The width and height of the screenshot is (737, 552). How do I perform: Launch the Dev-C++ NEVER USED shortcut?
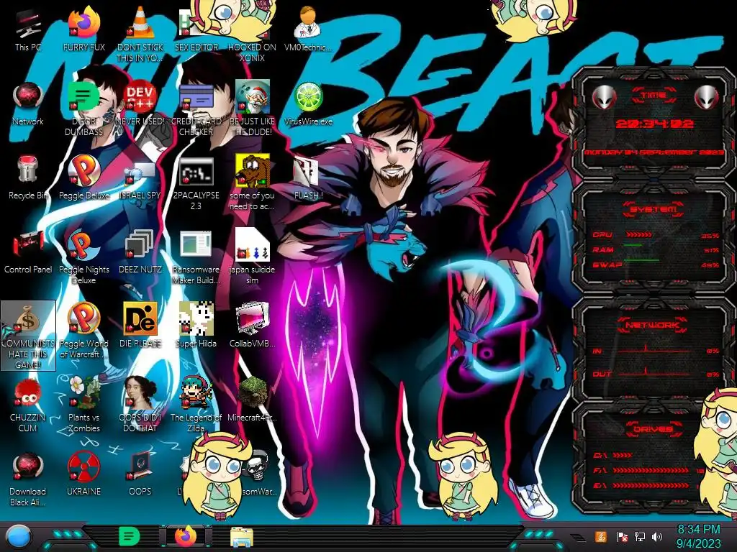140,103
